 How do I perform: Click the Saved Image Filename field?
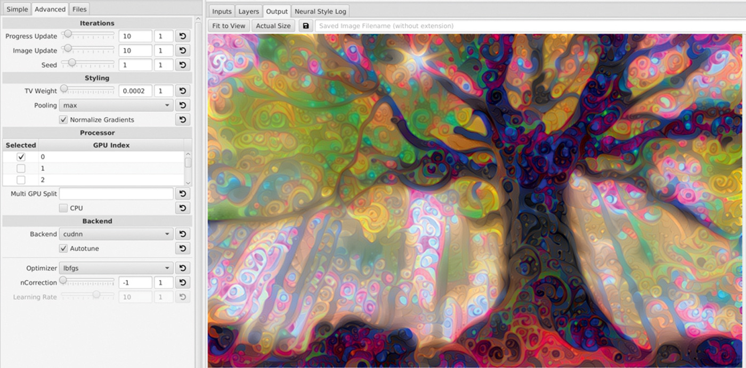click(x=530, y=26)
